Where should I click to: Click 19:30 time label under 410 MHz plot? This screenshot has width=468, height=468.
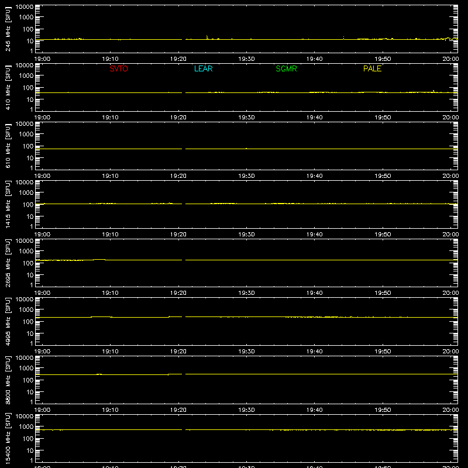[x=246, y=118]
